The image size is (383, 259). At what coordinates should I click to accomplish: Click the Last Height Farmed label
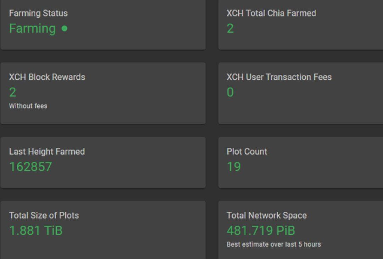point(47,152)
